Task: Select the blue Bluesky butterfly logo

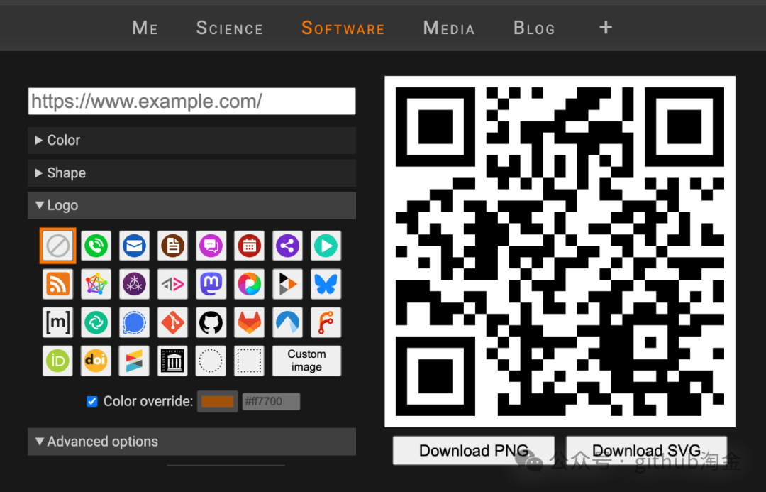Action: tap(326, 284)
